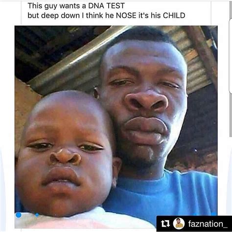Click the repost arrows icon
The image size is (232, 232).
pos(165,224)
